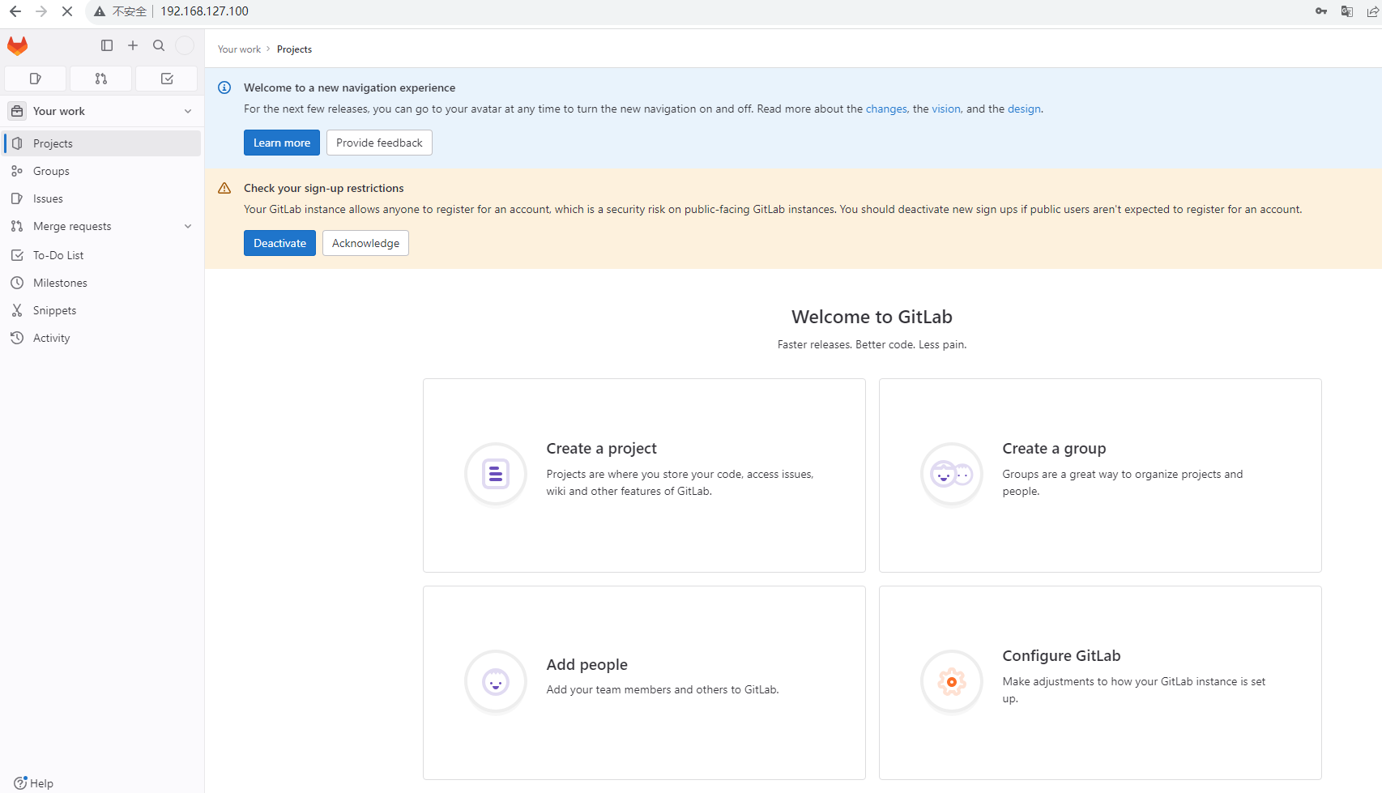Click the Welcome to GitLab heading
Screen dimensions: 1382x793
[872, 317]
